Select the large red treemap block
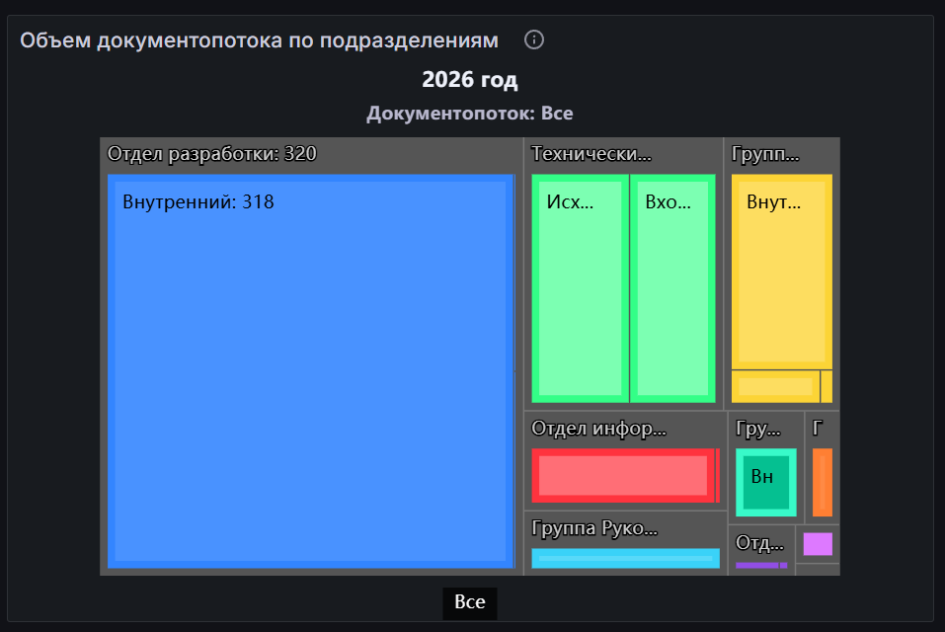This screenshot has width=945, height=632. pos(623,475)
